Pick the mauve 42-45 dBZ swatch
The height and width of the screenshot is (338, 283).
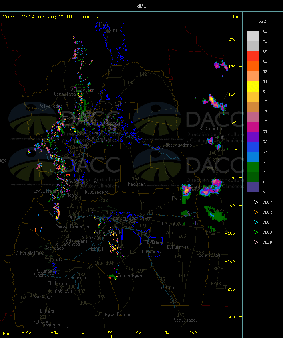[x=253, y=117]
